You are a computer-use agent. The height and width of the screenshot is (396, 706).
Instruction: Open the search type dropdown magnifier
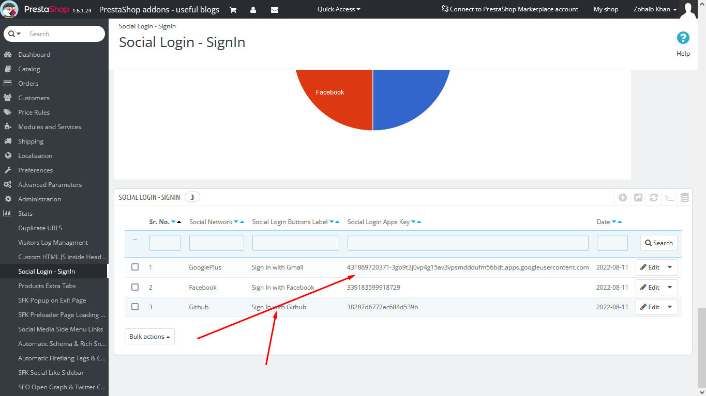[14, 34]
